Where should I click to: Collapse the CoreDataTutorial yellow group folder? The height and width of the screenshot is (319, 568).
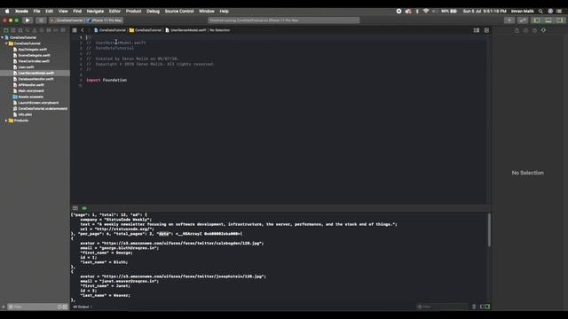pos(6,43)
